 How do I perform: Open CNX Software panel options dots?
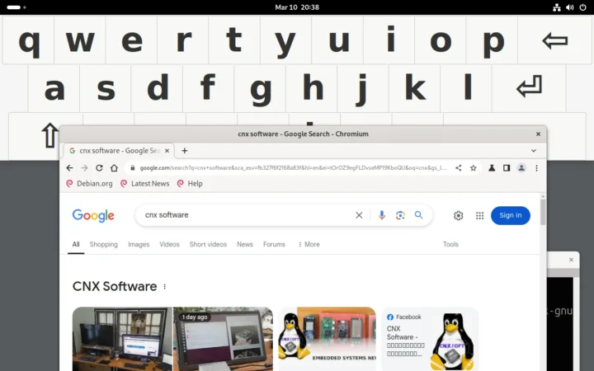pos(165,287)
